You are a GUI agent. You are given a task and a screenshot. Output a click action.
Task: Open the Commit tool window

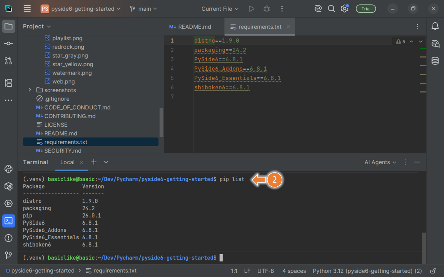tap(8, 44)
